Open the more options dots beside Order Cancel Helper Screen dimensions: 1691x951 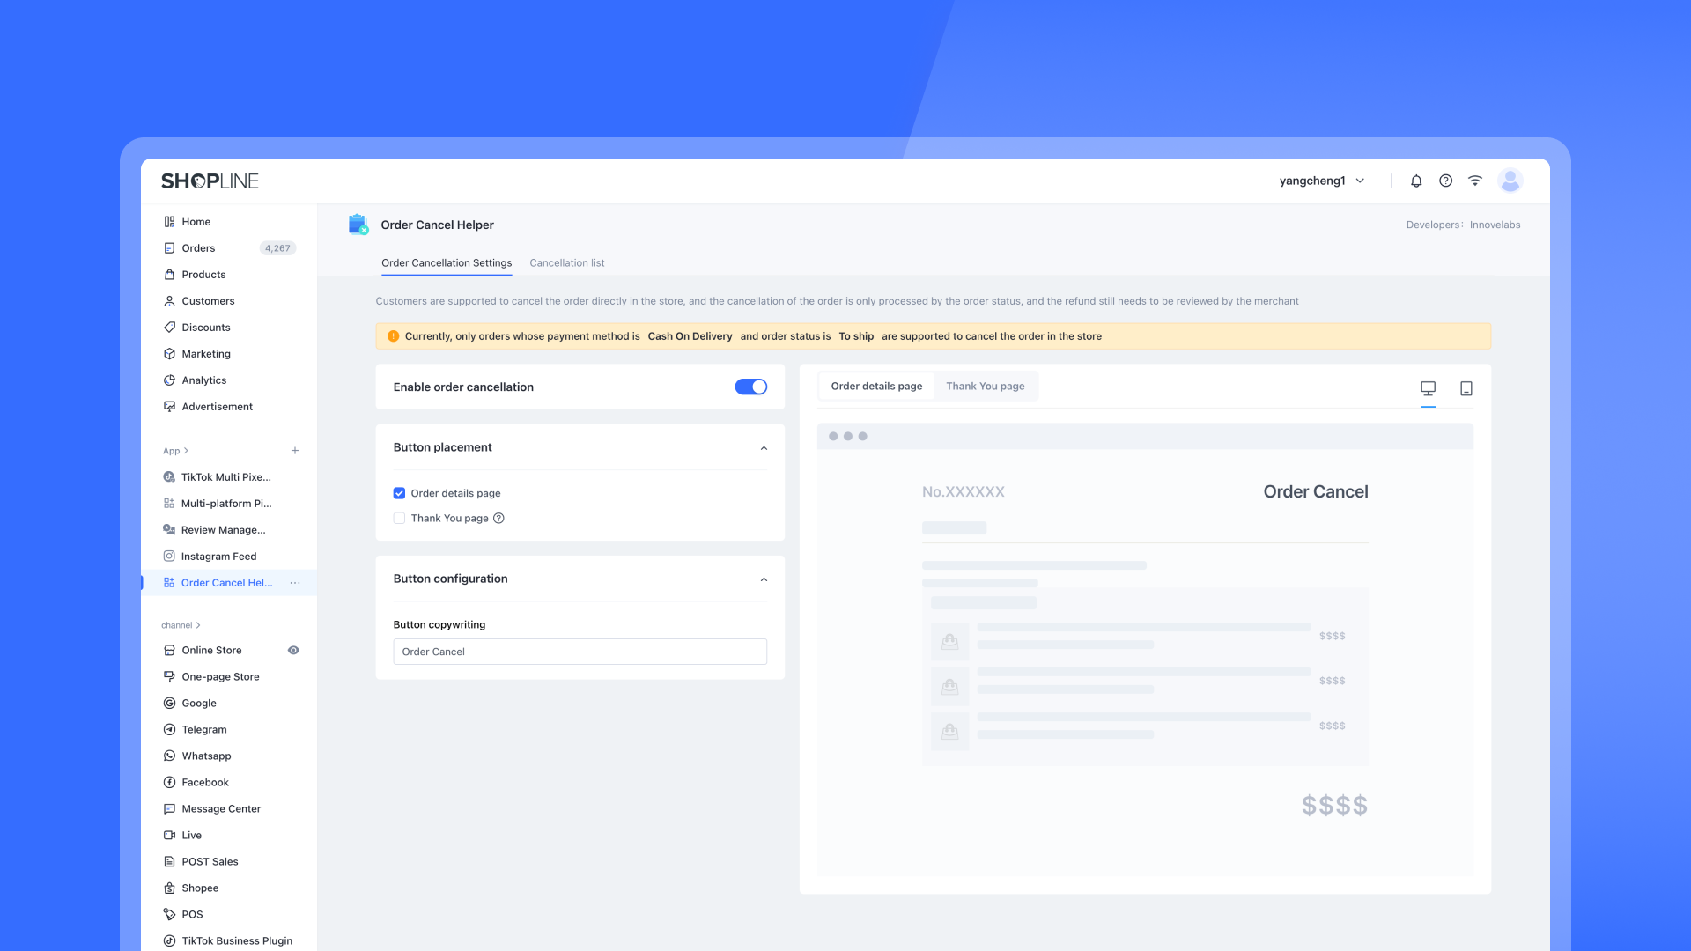(295, 583)
